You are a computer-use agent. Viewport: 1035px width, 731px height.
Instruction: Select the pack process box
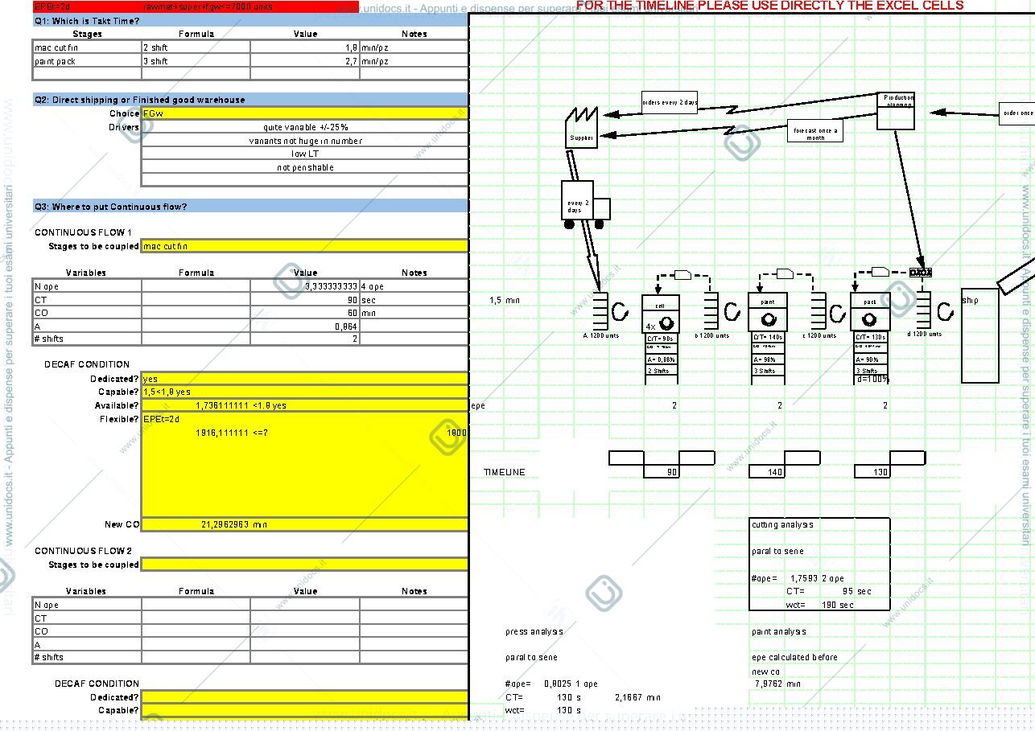(870, 313)
